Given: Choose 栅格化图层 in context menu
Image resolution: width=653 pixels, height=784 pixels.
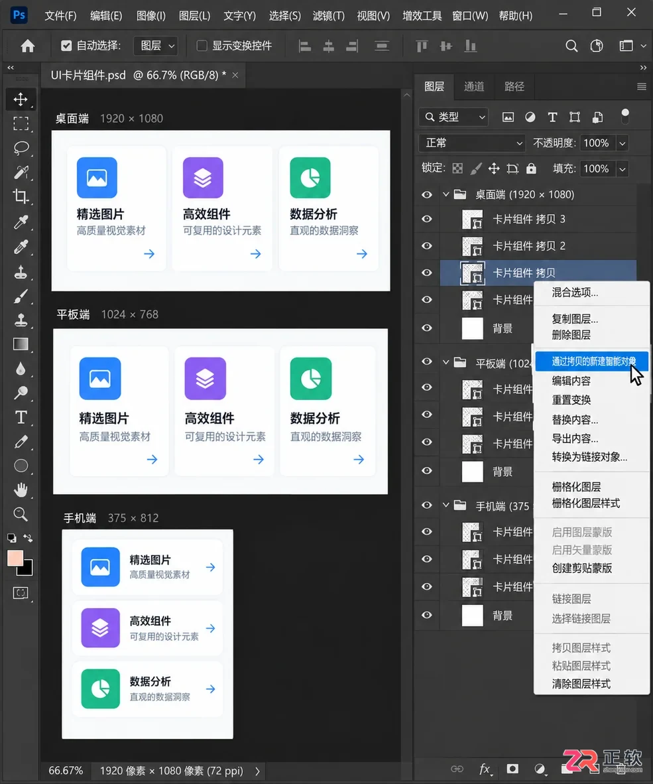Looking at the screenshot, I should [x=576, y=486].
